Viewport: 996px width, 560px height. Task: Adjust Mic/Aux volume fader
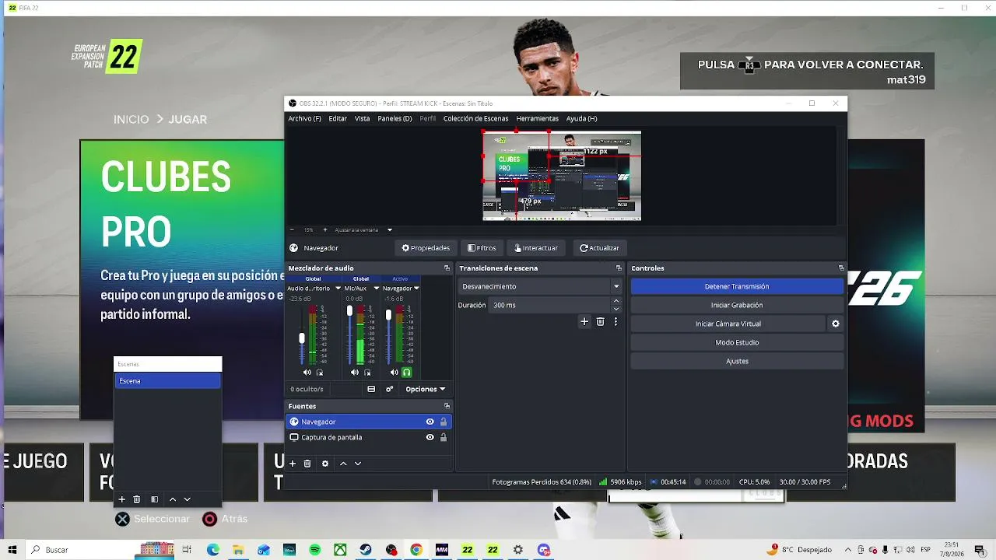pyautogui.click(x=349, y=311)
